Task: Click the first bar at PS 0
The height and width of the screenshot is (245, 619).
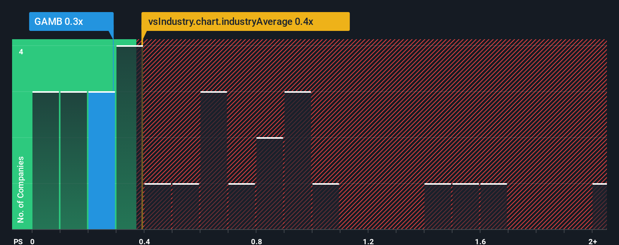Action: click(46, 160)
